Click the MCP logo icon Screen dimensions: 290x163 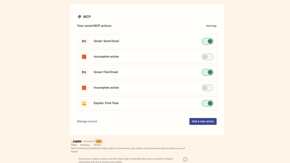point(79,17)
